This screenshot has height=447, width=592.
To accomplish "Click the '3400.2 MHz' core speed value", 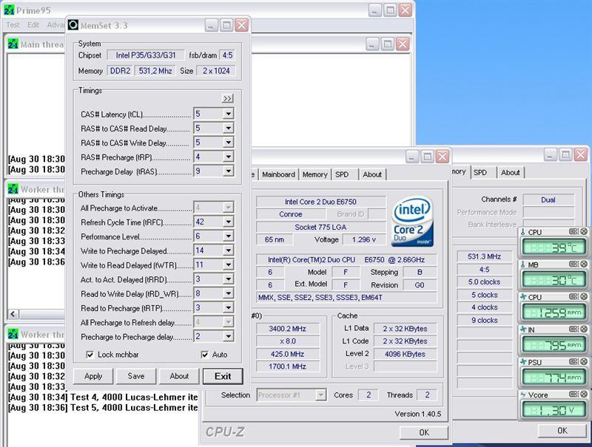I will point(288,329).
